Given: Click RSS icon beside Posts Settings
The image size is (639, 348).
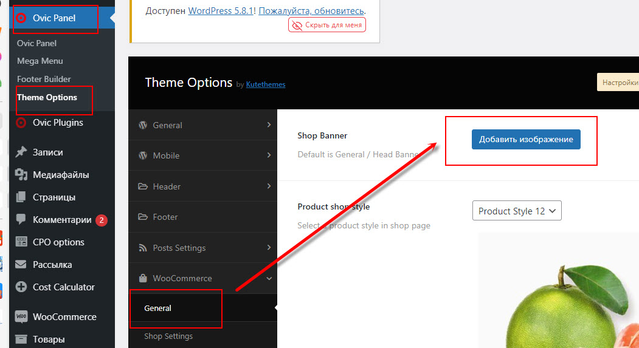Looking at the screenshot, I should 143,248.
